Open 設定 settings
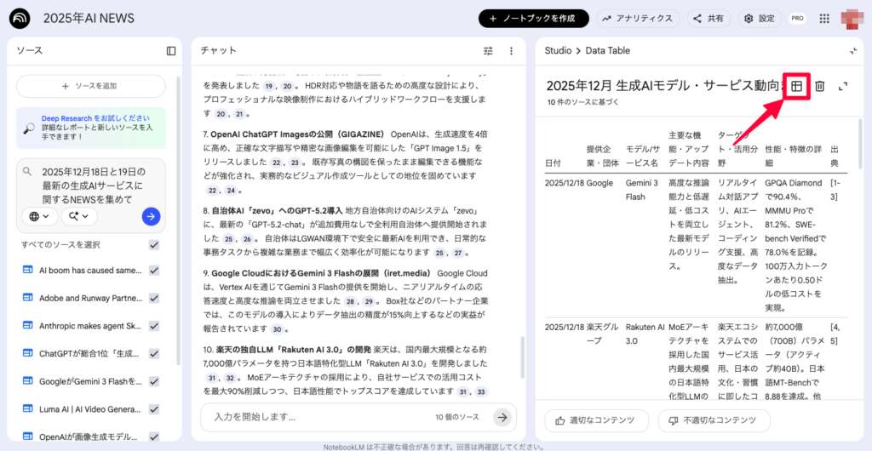Image resolution: width=872 pixels, height=451 pixels. click(760, 19)
